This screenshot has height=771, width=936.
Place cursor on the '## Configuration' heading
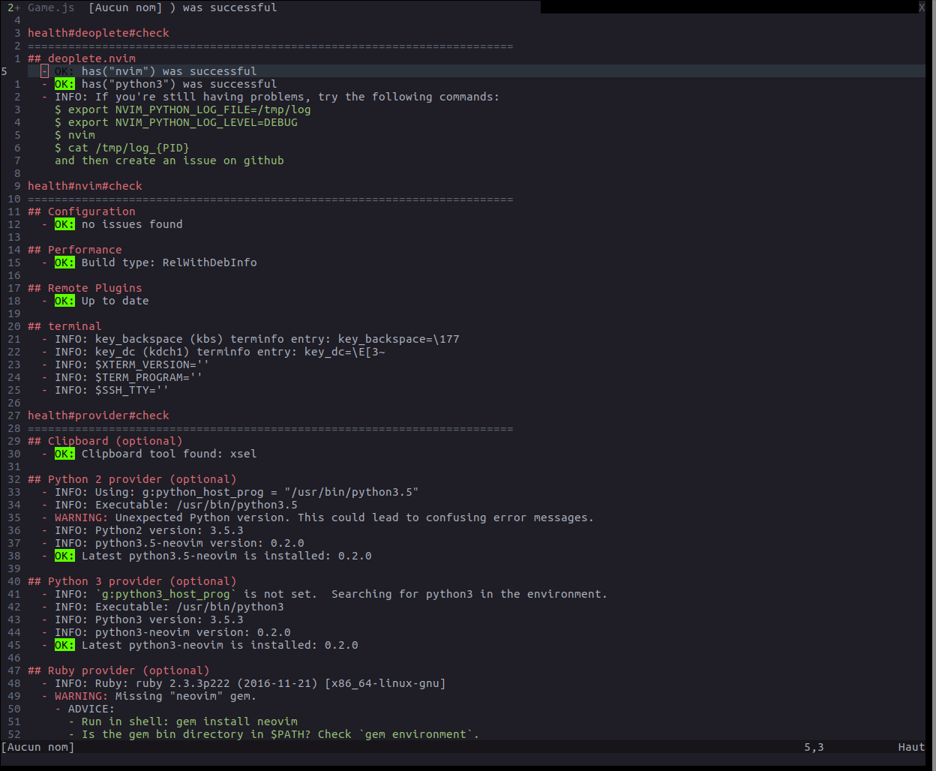pyautogui.click(x=82, y=211)
